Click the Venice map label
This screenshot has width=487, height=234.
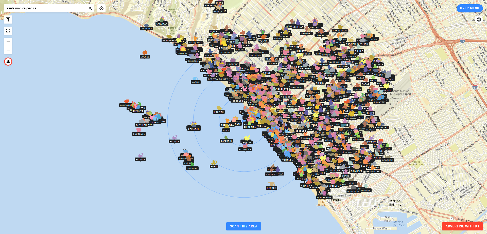(336, 200)
